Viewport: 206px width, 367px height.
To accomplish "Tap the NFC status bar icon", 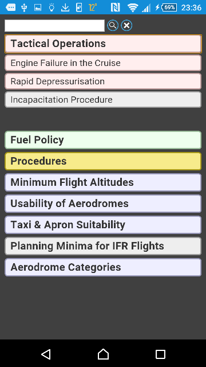I will pyautogui.click(x=115, y=7).
